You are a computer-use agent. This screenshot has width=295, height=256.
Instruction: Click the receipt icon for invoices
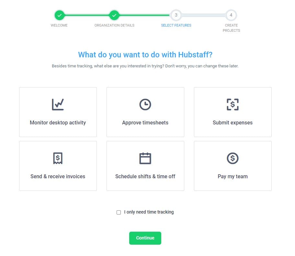tap(58, 158)
